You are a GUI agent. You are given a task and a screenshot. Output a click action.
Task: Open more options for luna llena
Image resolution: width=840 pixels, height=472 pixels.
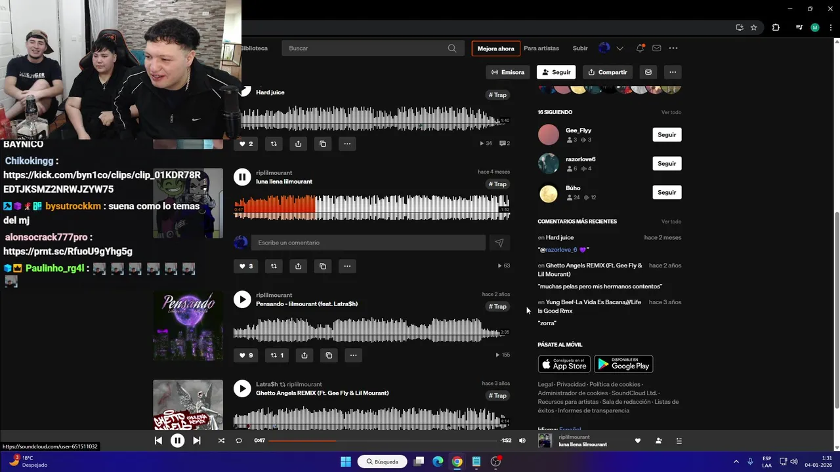[347, 266]
